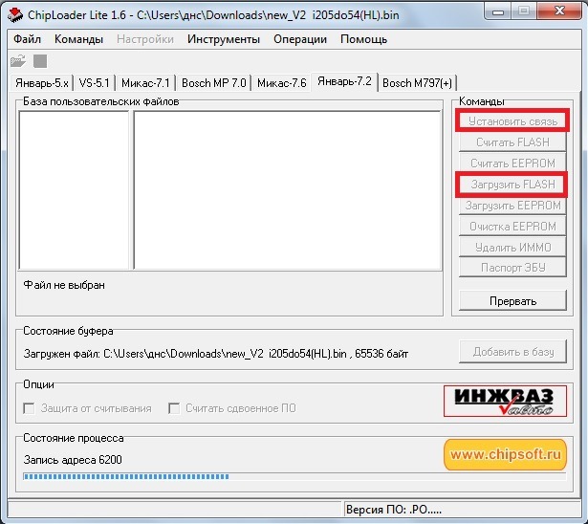Click the Запись адреса 6200 status text
Viewport: 588px width, 524px height.
click(x=73, y=460)
